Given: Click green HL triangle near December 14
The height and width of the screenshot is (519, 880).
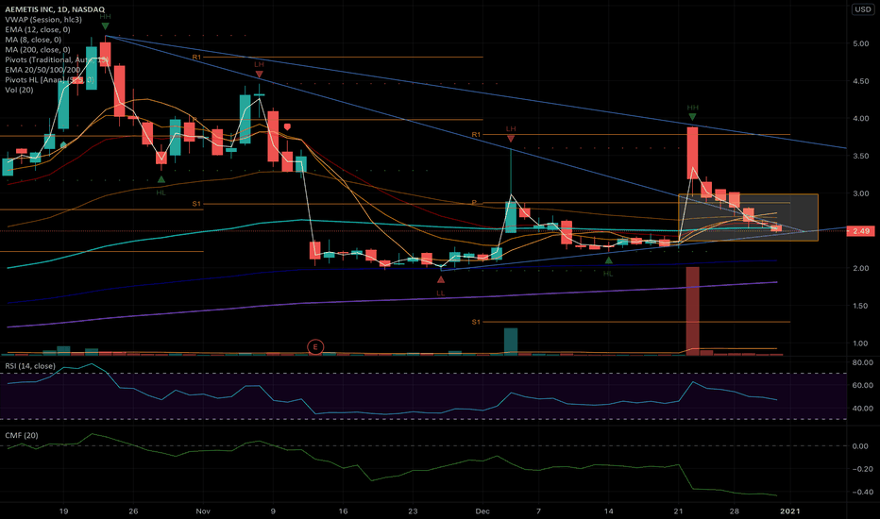Looking at the screenshot, I should point(608,260).
